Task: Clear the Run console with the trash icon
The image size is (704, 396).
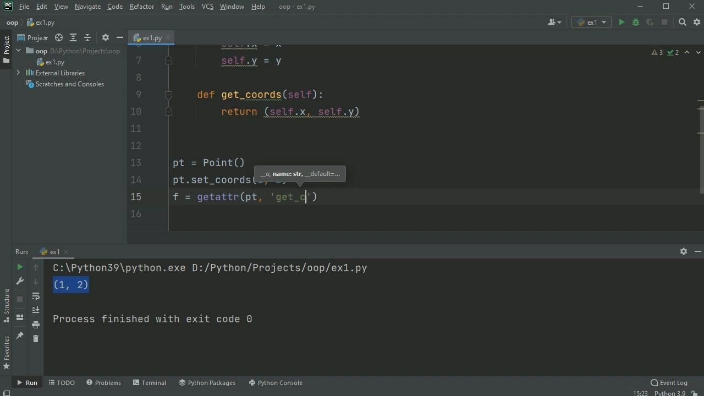Action: coord(36,339)
